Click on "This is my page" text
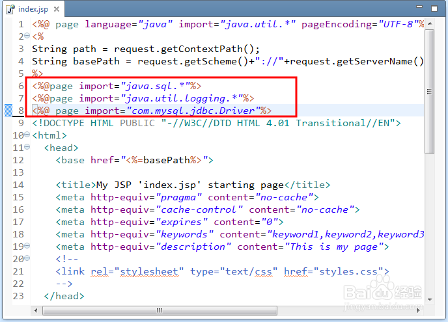The width and height of the screenshot is (448, 322). [333, 247]
